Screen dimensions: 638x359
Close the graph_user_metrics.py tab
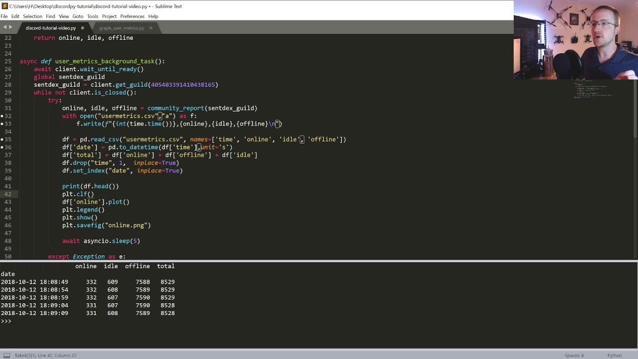click(x=151, y=28)
